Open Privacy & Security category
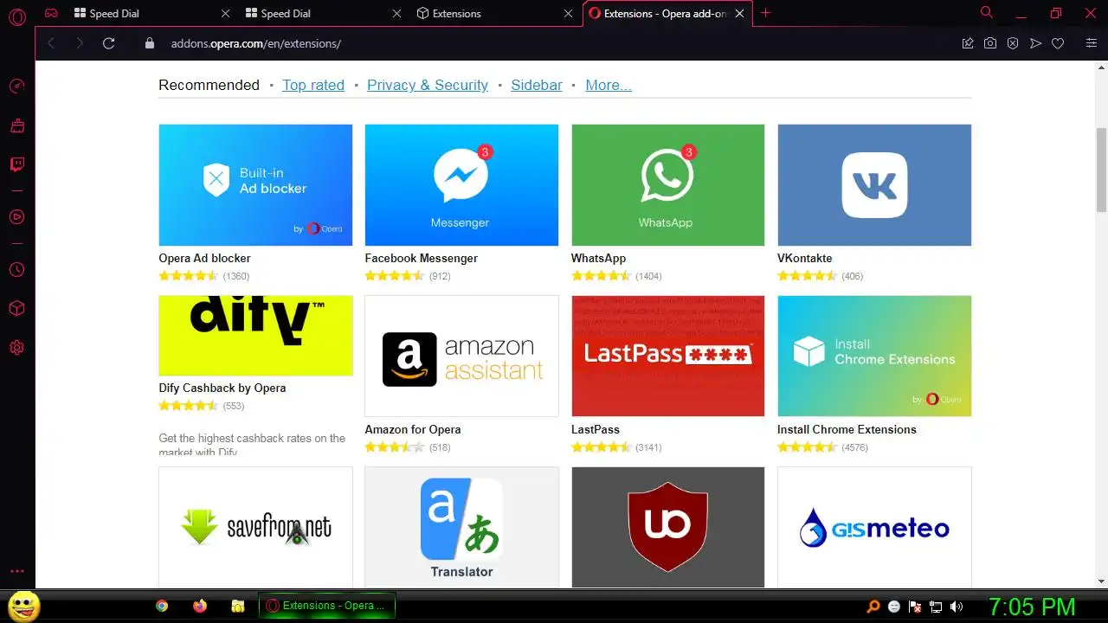Screen dimensions: 1108x623 [428, 85]
